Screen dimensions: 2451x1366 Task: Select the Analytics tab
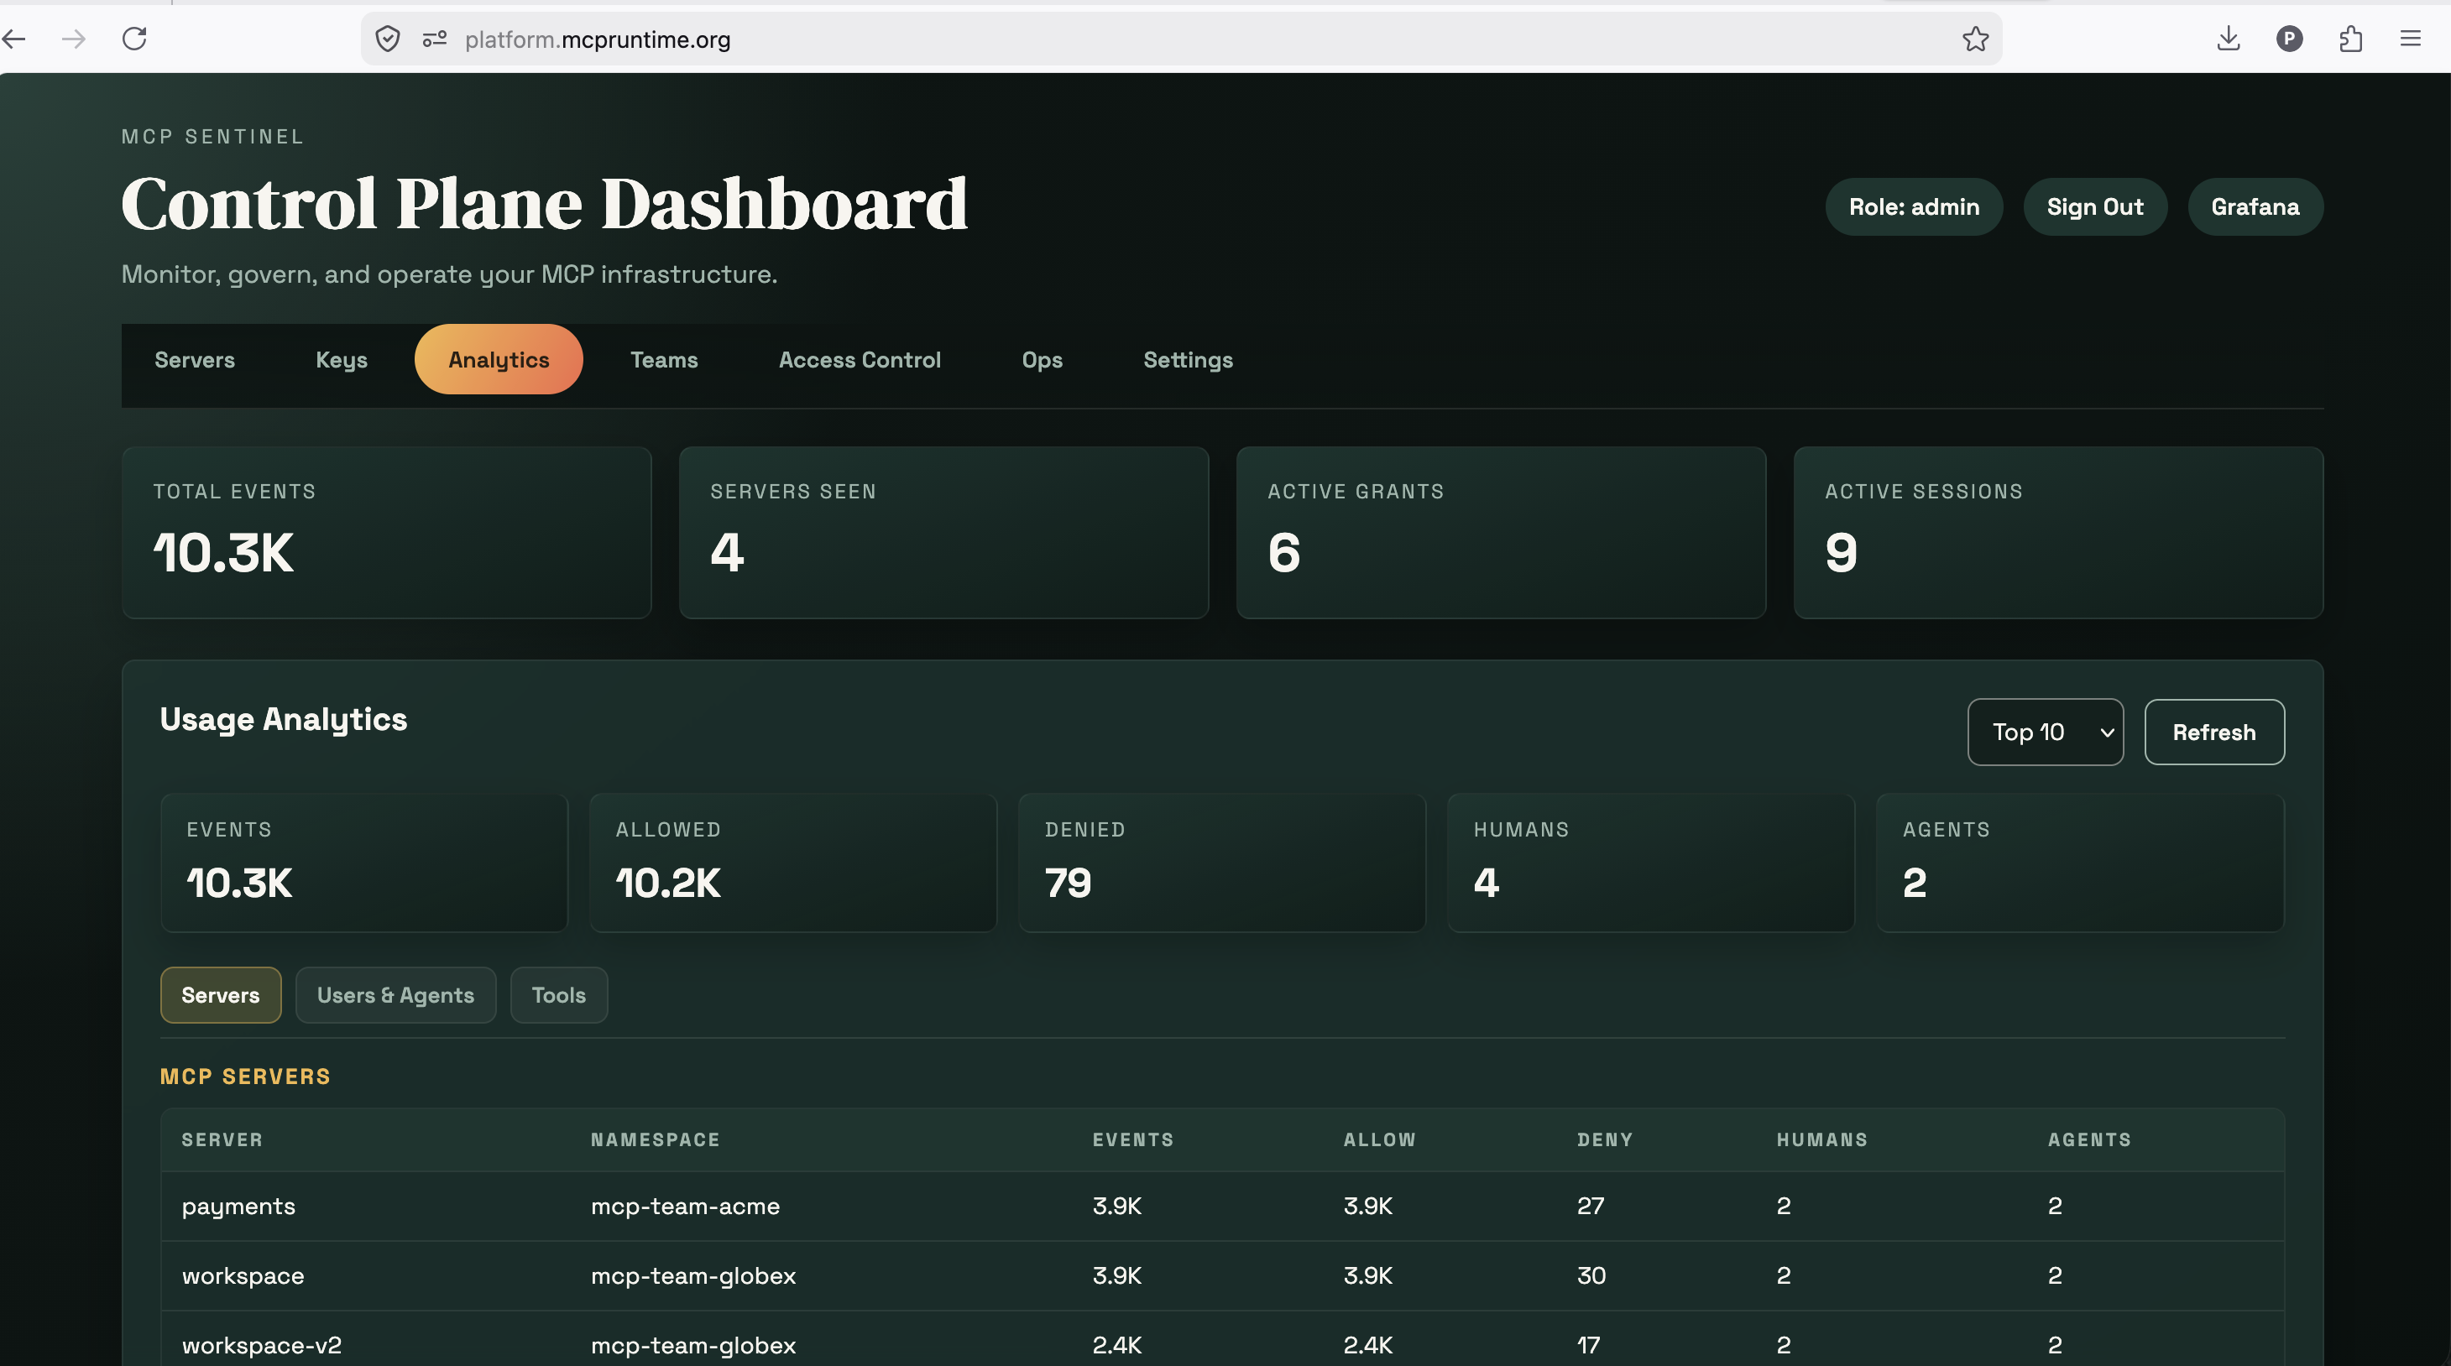[x=499, y=360]
